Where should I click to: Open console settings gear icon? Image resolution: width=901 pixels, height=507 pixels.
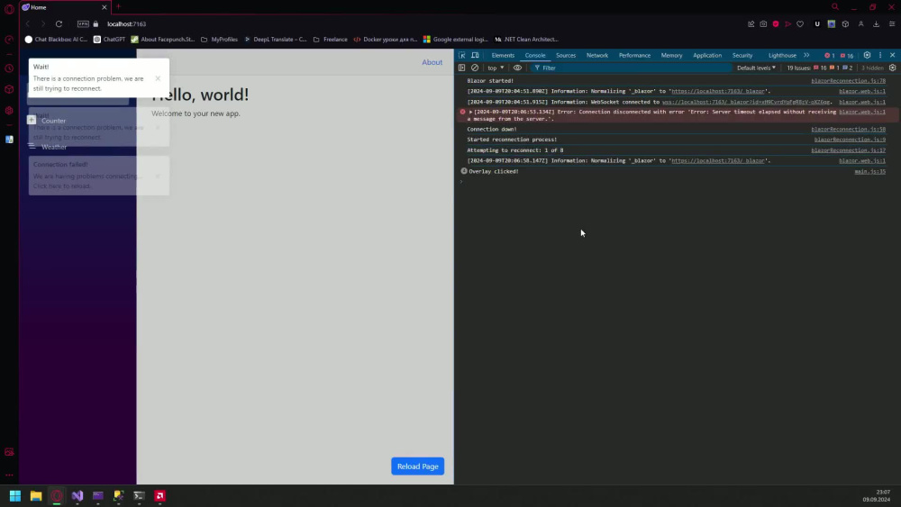[892, 68]
